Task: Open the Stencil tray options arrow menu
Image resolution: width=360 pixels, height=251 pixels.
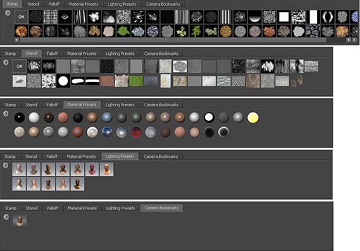Action: tap(6, 63)
